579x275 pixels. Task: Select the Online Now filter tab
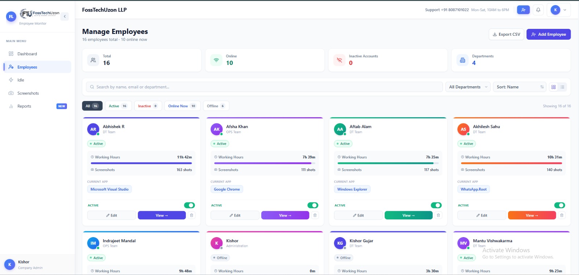point(182,106)
